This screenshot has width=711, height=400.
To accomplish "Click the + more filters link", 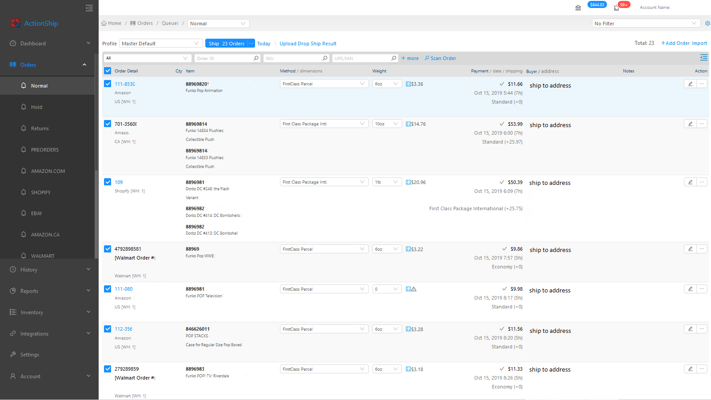I will coord(410,58).
